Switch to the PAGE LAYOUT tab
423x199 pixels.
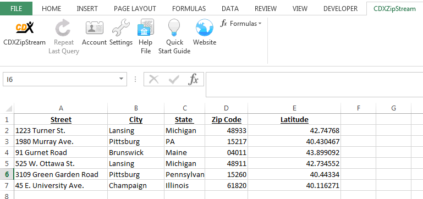(135, 9)
